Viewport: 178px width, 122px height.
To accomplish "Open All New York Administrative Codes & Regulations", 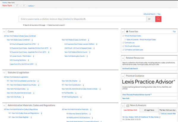I will coord(21,109).
